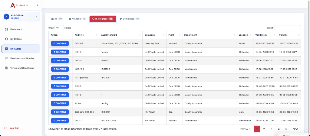Sort table by Company column
The width and height of the screenshot is (310, 136).
coord(154,35)
